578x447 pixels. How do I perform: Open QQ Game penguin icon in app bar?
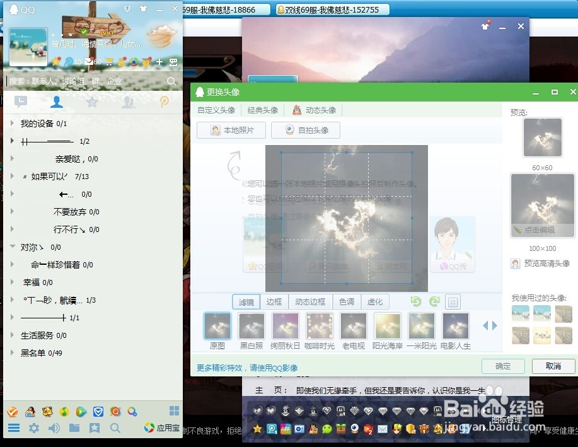coord(30,411)
